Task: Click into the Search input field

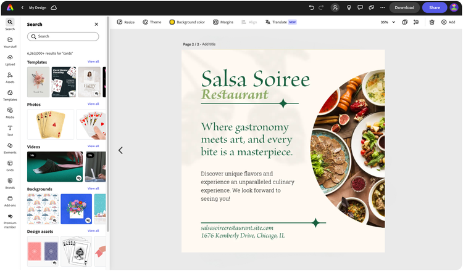Action: tap(63, 36)
